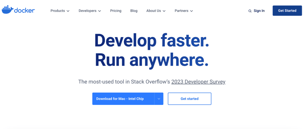This screenshot has height=129, width=303.
Task: Click the Get Started header button
Action: pos(287,11)
